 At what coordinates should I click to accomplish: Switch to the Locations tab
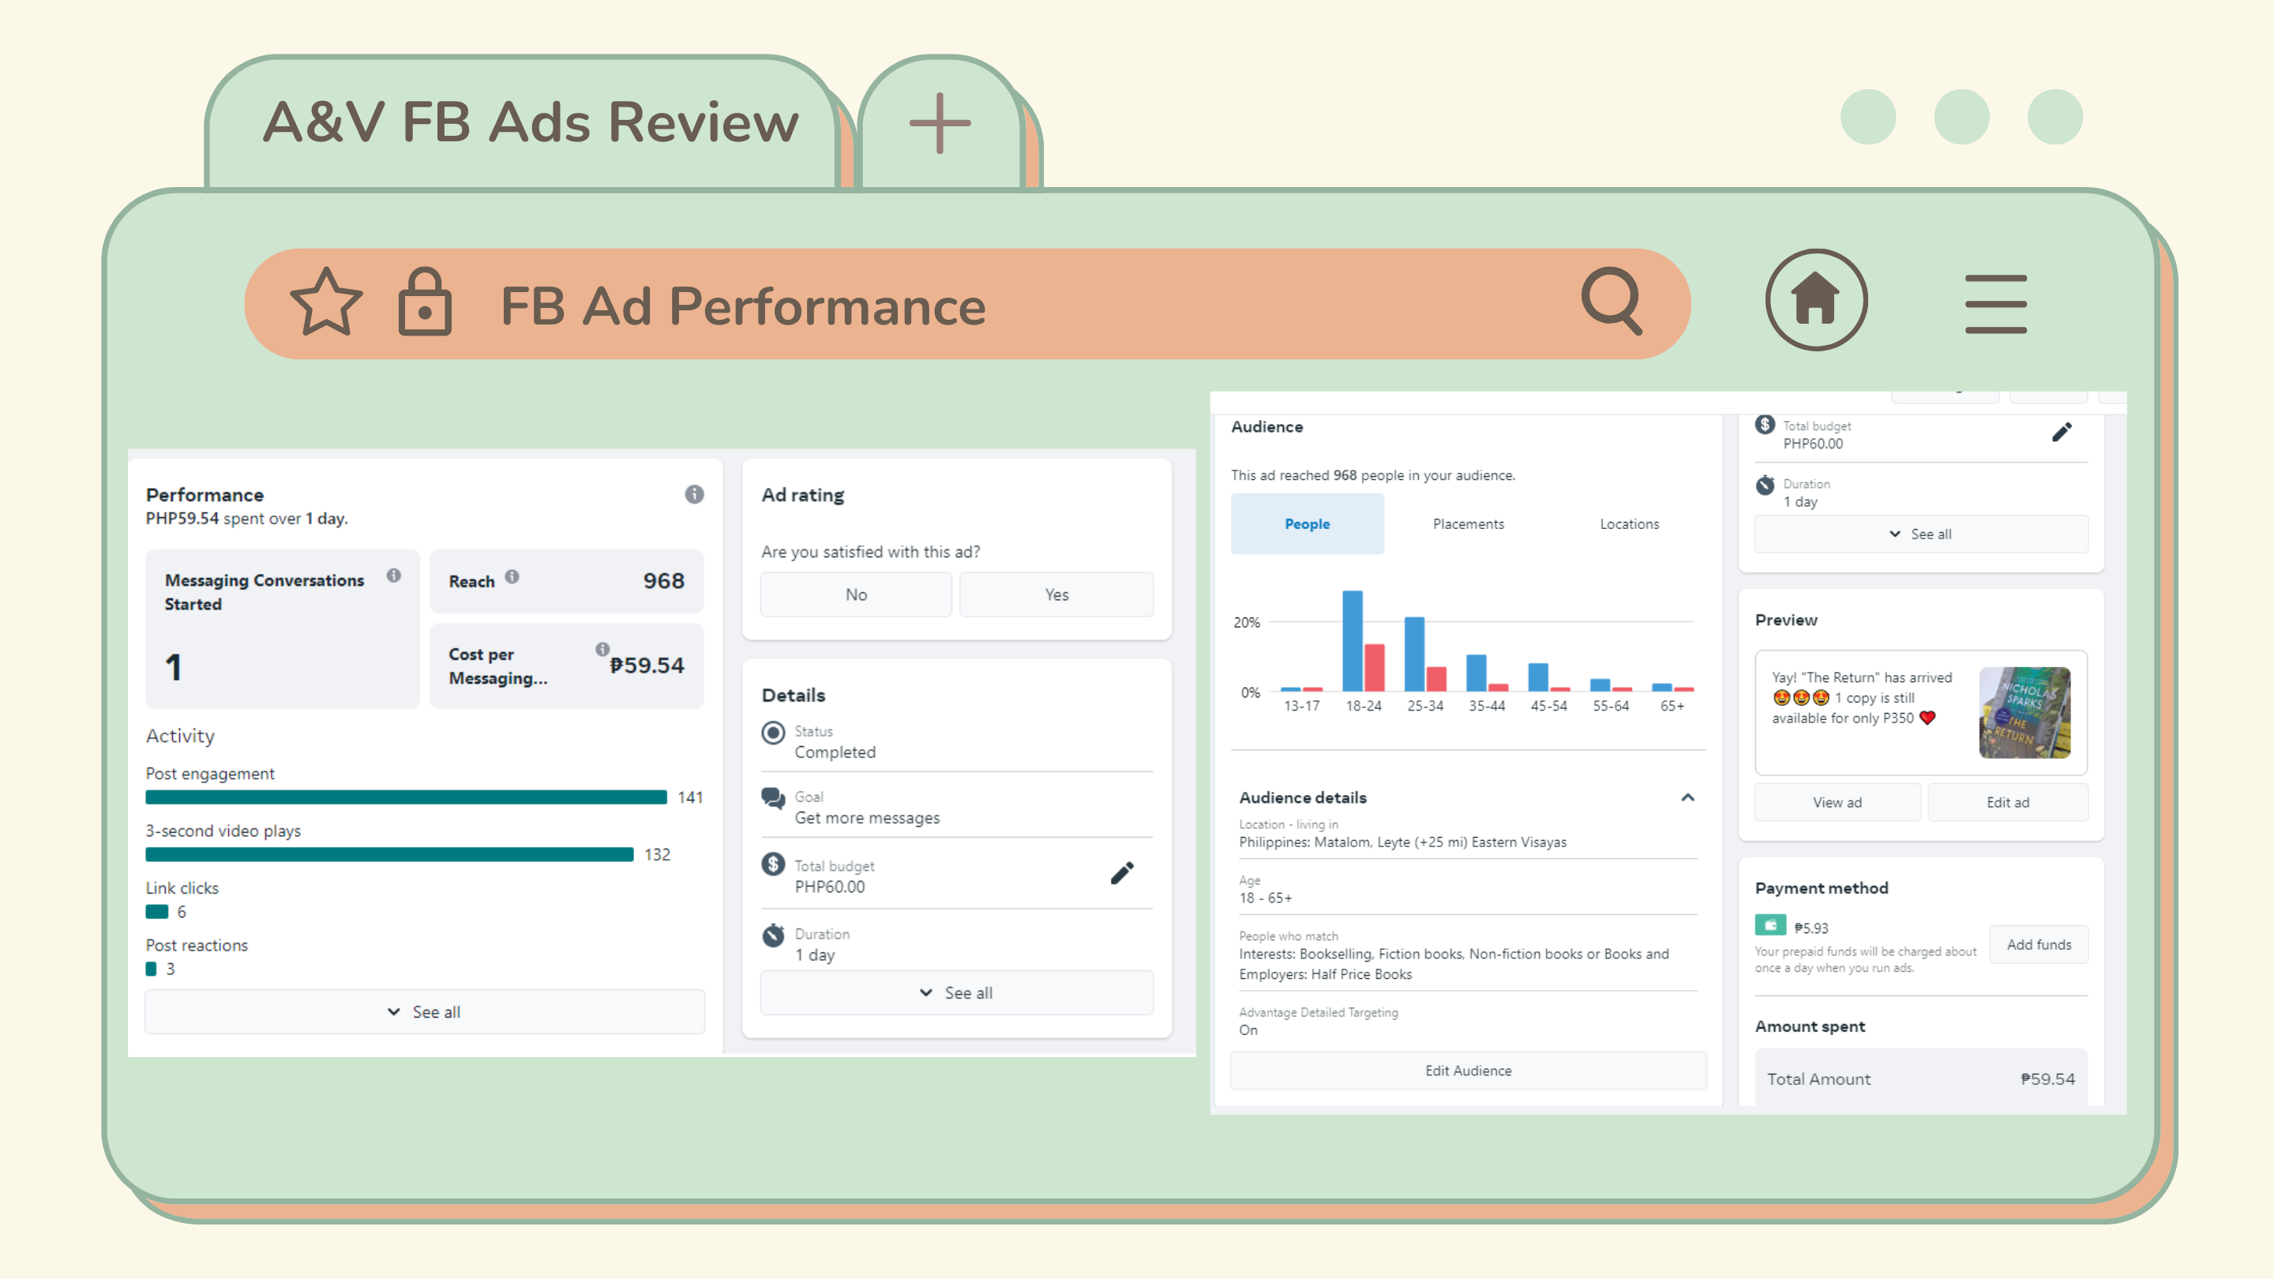pyautogui.click(x=1629, y=523)
